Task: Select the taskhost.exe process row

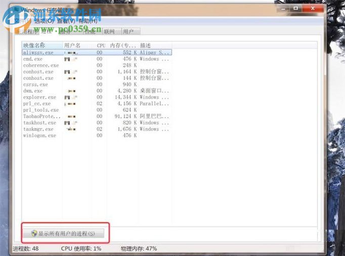Action: pyautogui.click(x=97, y=122)
